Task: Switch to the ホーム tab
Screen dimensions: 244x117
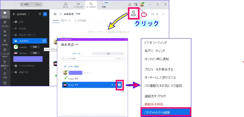Action: 66,5
